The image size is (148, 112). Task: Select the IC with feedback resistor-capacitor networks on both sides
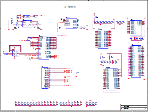point(27,24)
